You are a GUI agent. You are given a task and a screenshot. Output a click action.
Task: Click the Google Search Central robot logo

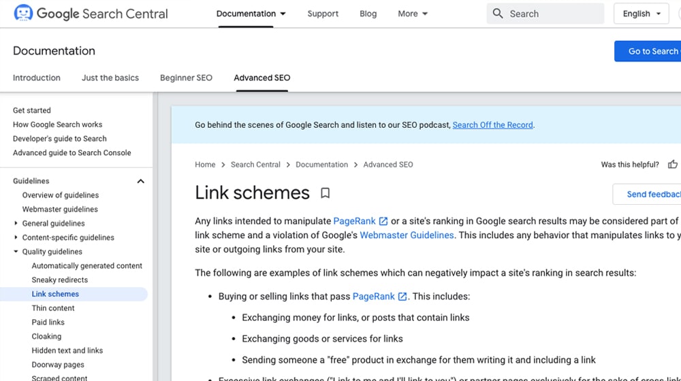click(23, 13)
